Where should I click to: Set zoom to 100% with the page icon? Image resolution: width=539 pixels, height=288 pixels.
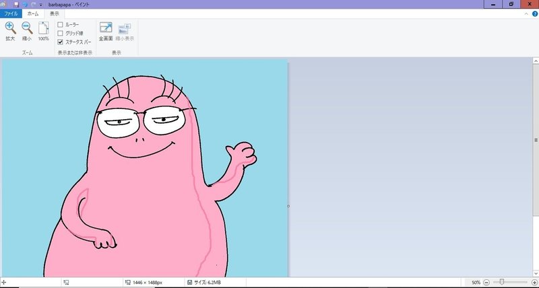coord(43,28)
